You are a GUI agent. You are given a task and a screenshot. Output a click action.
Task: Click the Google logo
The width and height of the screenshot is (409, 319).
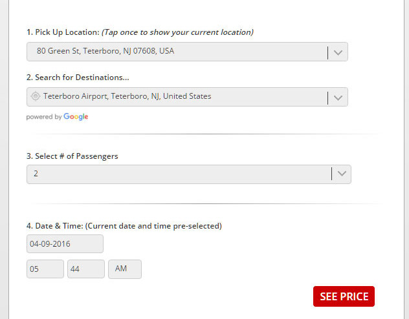[x=76, y=117]
